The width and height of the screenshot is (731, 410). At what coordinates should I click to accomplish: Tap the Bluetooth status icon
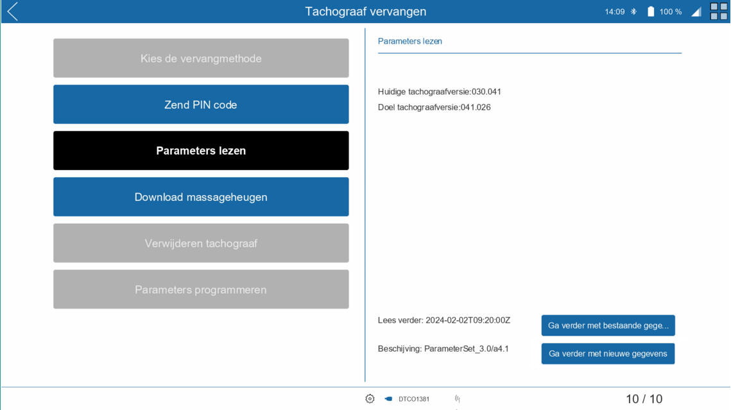[x=633, y=12]
